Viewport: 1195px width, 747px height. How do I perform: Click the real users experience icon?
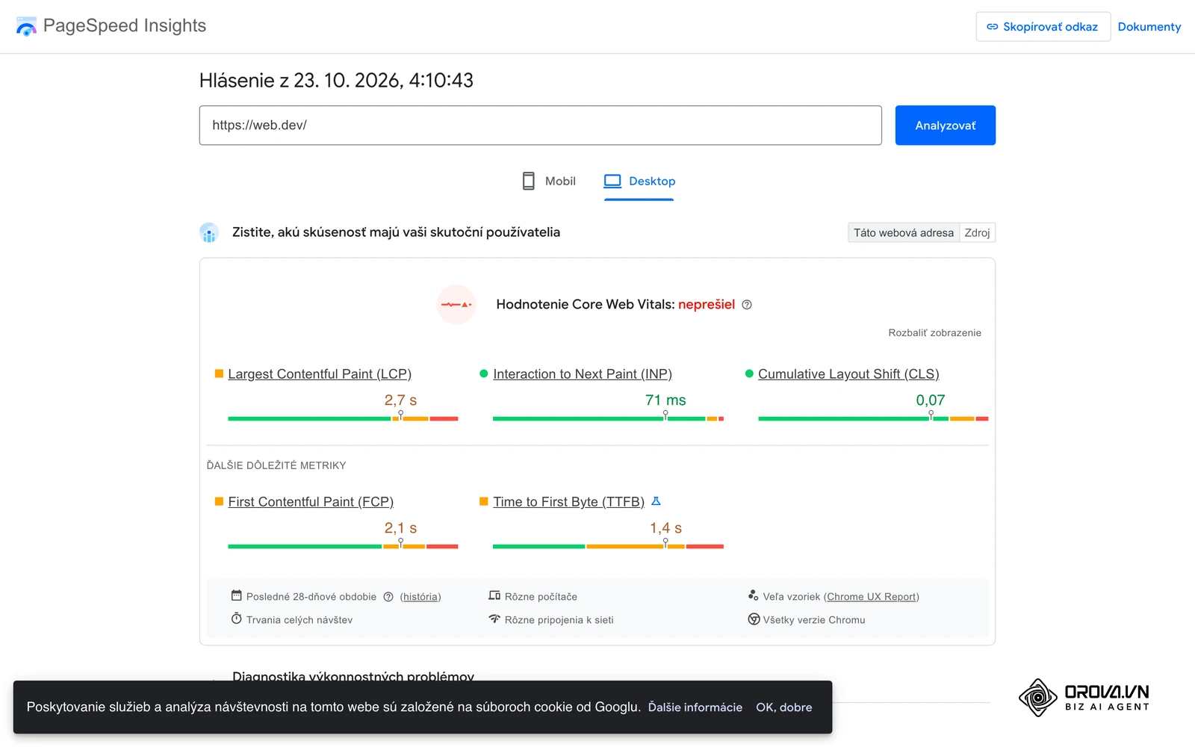(209, 232)
